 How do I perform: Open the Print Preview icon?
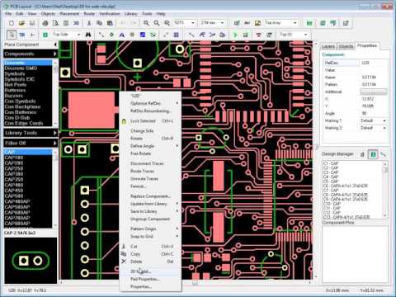pos(55,23)
